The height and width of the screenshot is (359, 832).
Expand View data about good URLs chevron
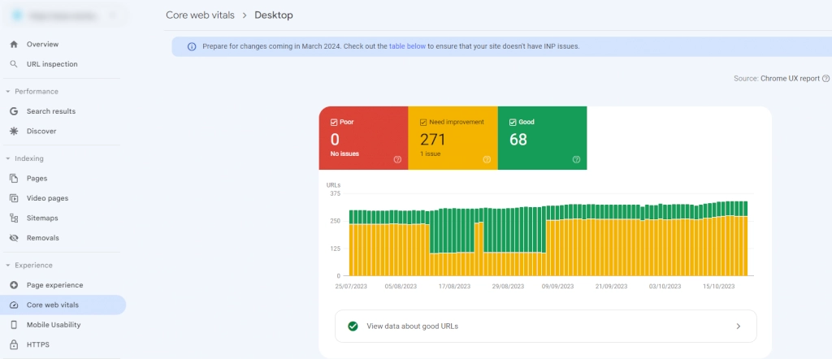738,327
